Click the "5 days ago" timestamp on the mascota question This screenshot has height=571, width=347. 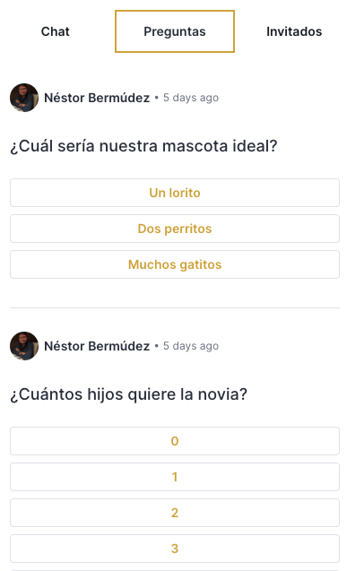click(x=191, y=98)
